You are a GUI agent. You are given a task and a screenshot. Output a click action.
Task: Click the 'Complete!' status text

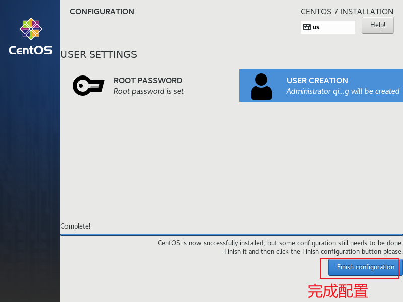(75, 226)
